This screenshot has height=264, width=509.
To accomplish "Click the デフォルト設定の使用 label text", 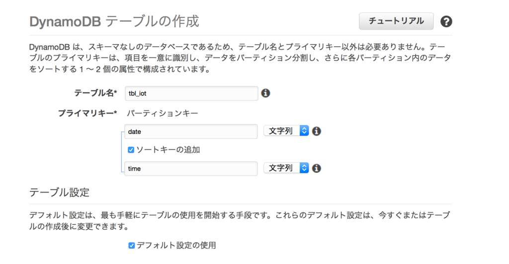I will click(176, 246).
